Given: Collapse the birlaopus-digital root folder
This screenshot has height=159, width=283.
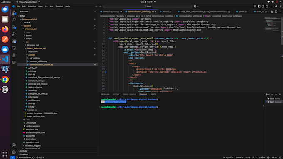Looking at the screenshot, I should pyautogui.click(x=21, y=19).
